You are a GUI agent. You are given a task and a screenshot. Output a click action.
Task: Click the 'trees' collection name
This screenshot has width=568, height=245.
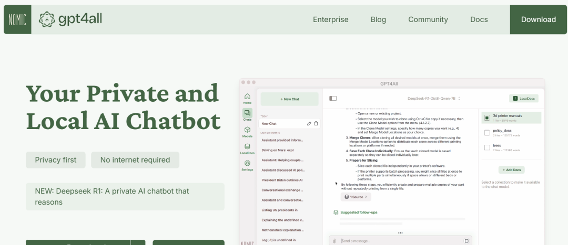[x=496, y=145]
